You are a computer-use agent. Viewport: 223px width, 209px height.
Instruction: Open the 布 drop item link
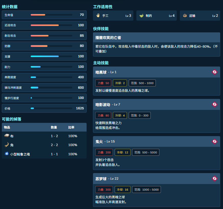(12, 136)
